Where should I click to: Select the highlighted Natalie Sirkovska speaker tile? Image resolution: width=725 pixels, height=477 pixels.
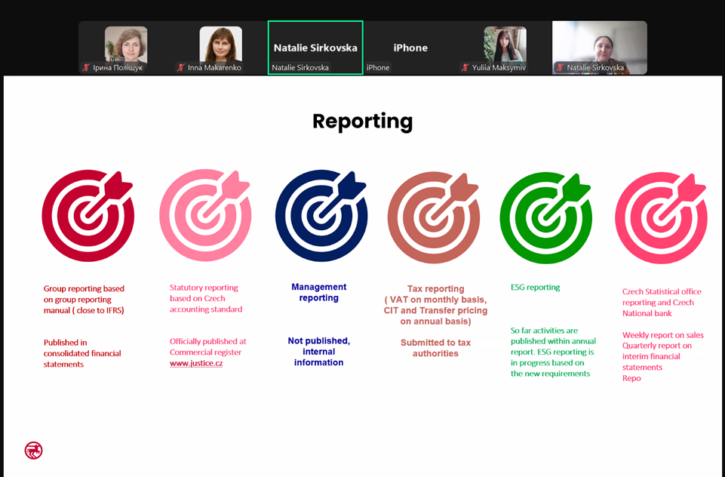pos(315,48)
